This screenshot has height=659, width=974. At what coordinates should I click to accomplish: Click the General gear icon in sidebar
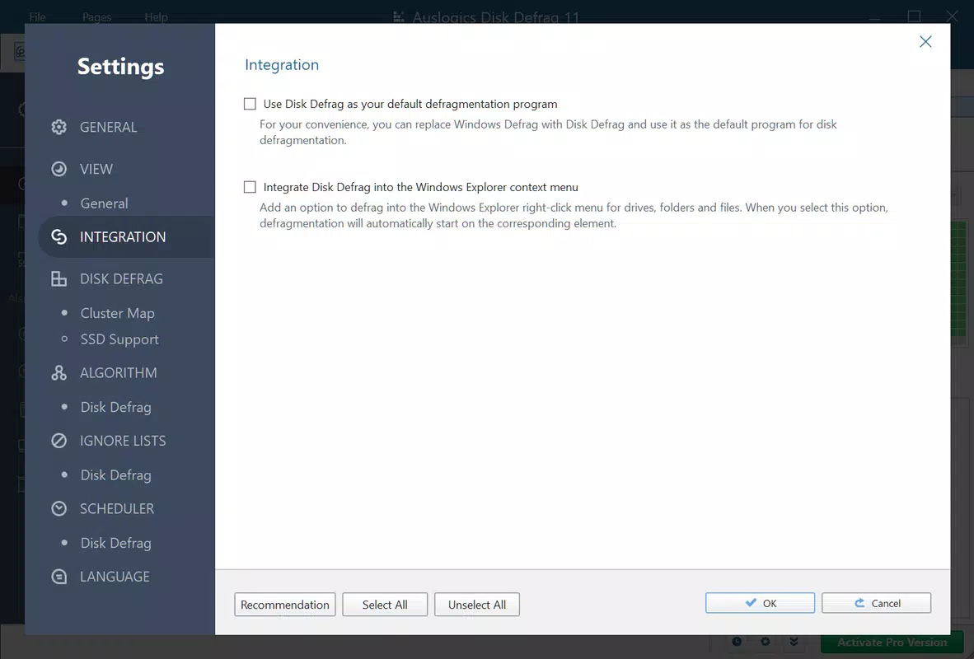[x=59, y=127]
